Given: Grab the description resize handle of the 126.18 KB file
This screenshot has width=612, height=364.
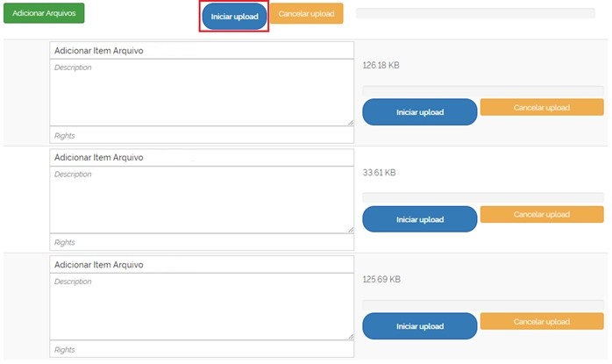Looking at the screenshot, I should pos(350,123).
